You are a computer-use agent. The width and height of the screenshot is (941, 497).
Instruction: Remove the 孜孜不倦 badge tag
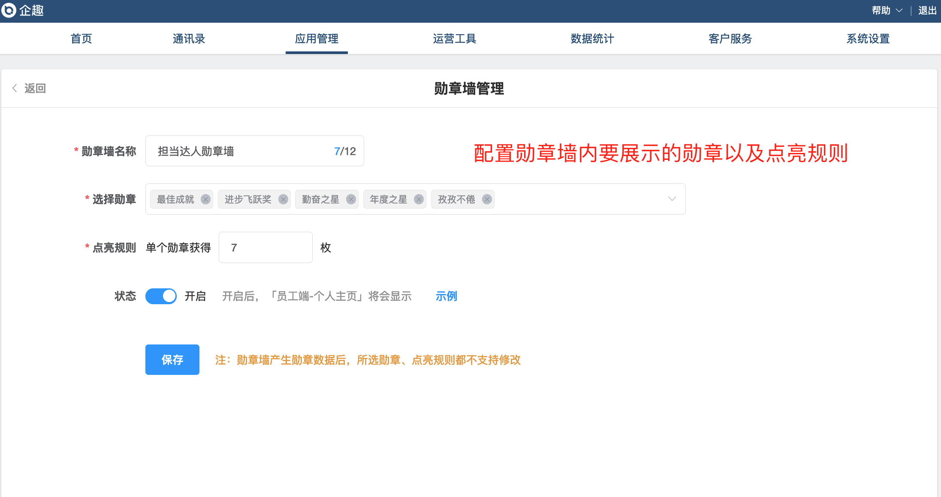(x=487, y=199)
